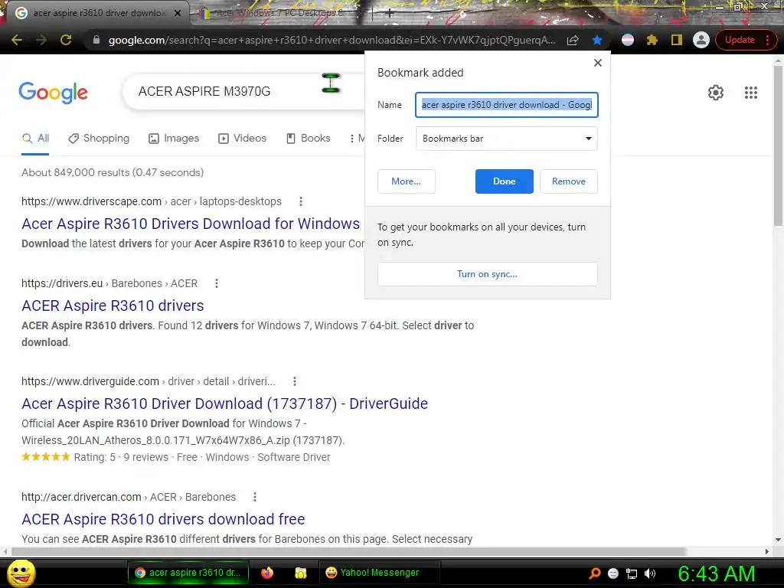
Task: Open the side panel icon
Action: pos(677,40)
